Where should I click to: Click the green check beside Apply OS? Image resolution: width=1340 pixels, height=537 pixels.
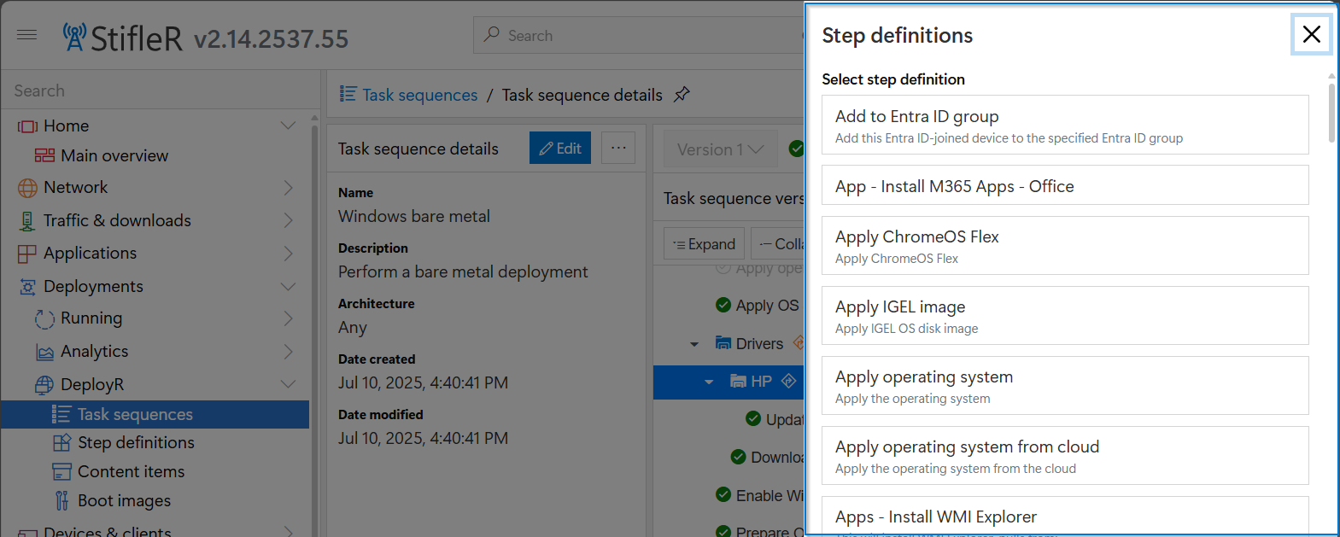[x=723, y=305]
